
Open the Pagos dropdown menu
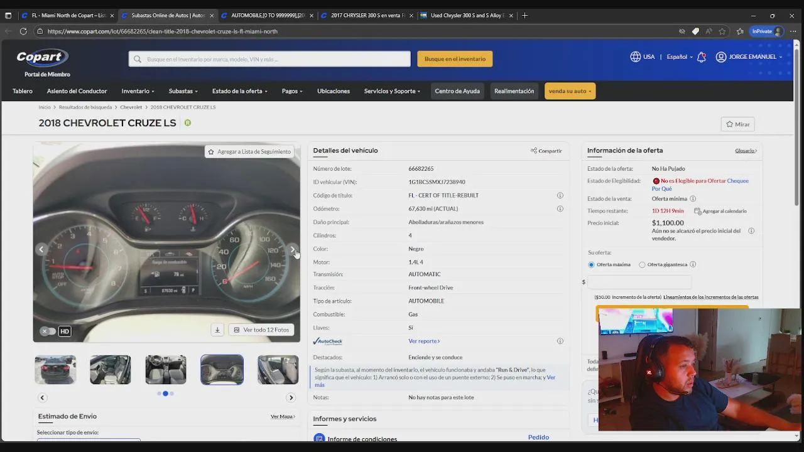(292, 91)
